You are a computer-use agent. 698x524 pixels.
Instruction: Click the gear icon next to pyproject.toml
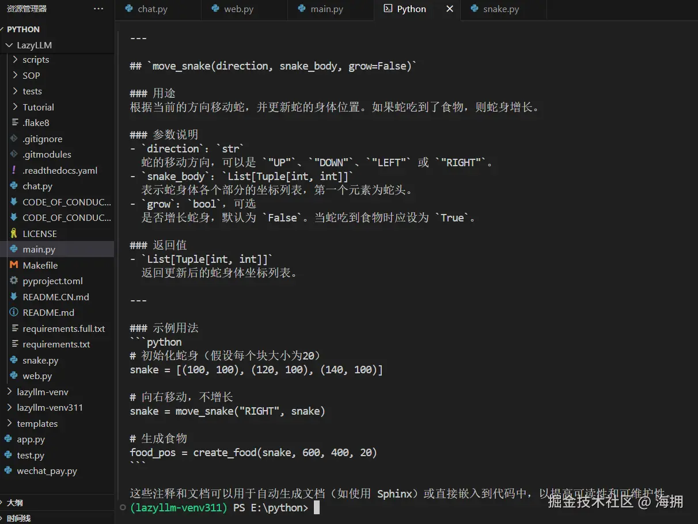click(14, 281)
